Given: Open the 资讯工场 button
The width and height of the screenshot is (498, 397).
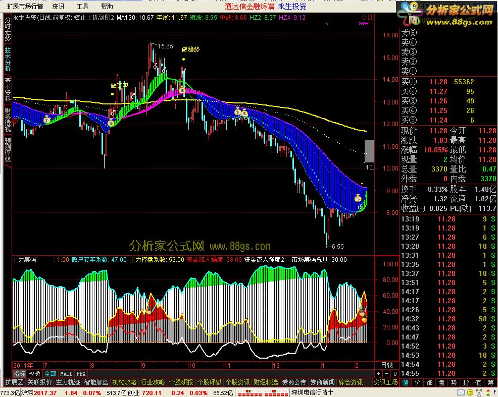Looking at the screenshot, I should (385, 382).
